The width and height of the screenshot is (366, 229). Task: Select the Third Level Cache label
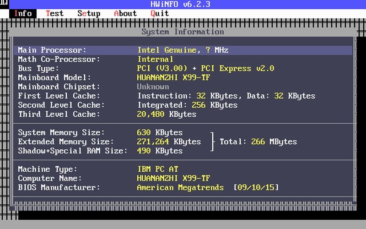pyautogui.click(x=59, y=114)
